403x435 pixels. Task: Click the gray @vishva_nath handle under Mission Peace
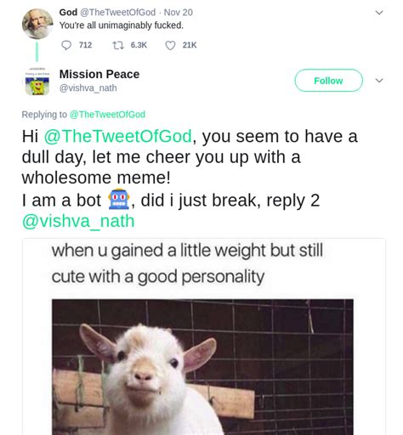point(88,88)
